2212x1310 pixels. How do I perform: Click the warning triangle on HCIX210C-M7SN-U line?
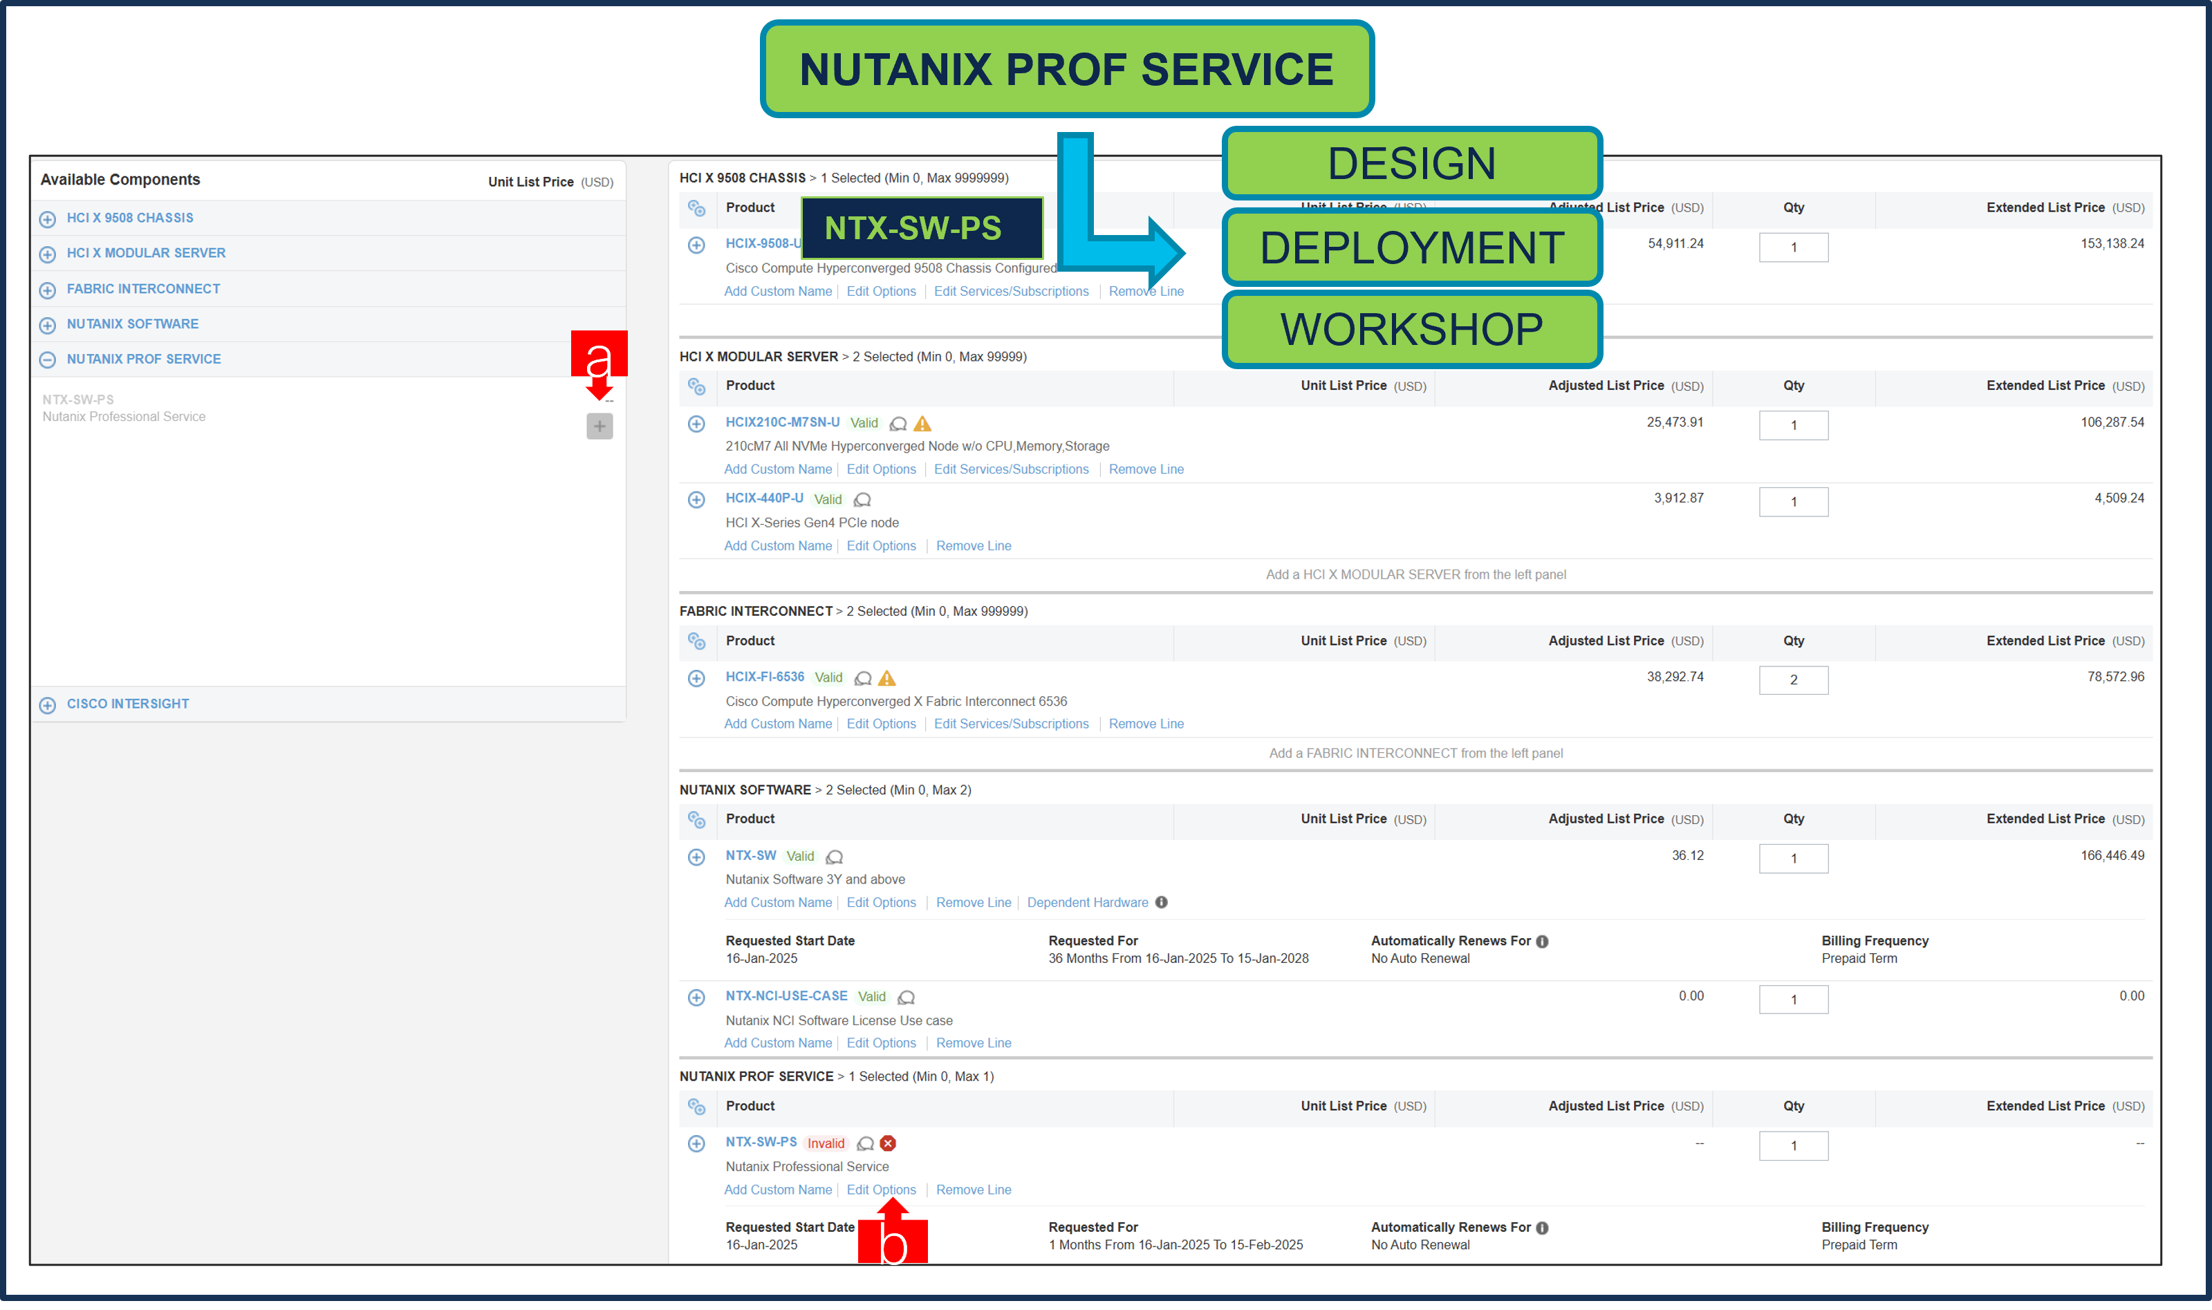(x=922, y=423)
